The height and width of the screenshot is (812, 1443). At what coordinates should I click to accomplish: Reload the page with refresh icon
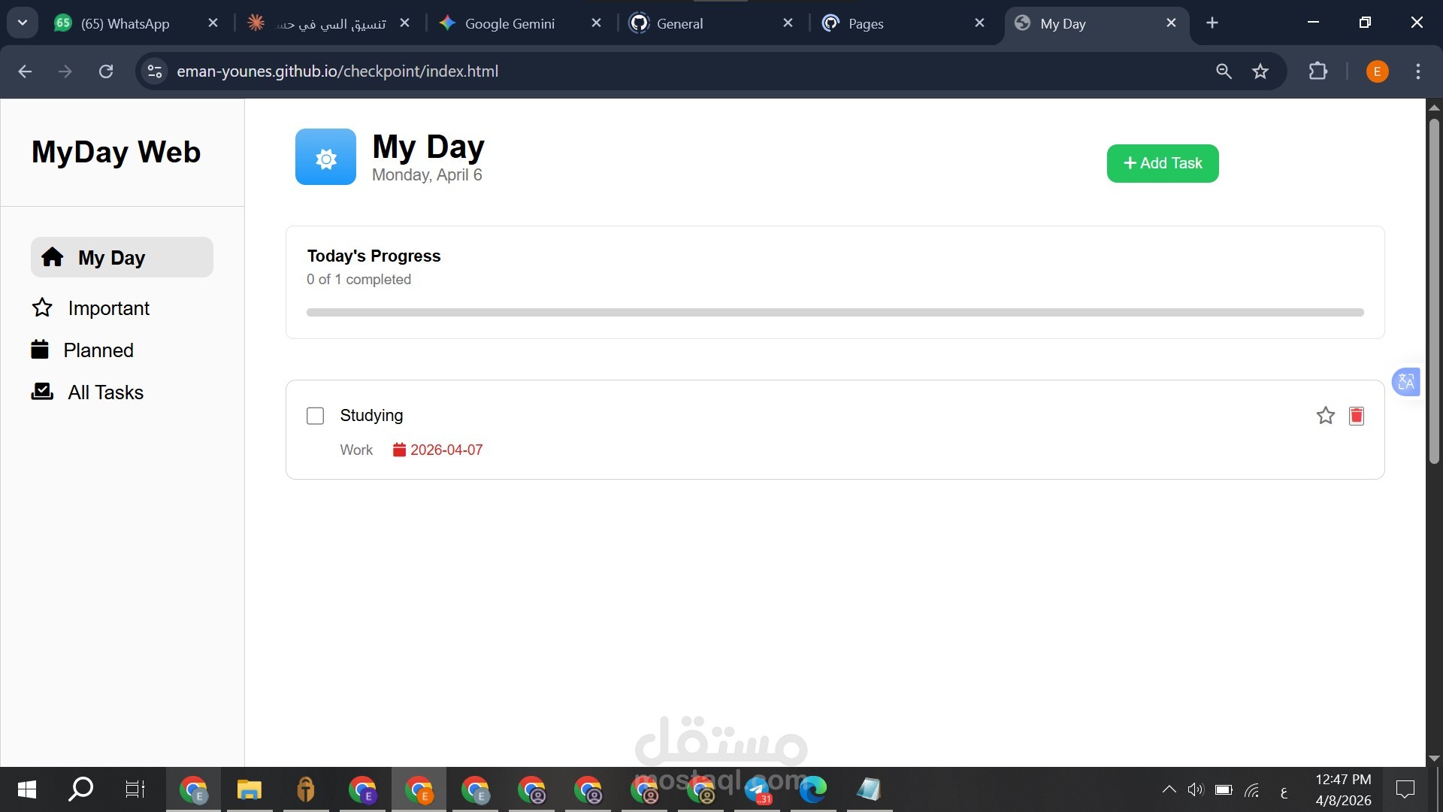click(x=106, y=71)
